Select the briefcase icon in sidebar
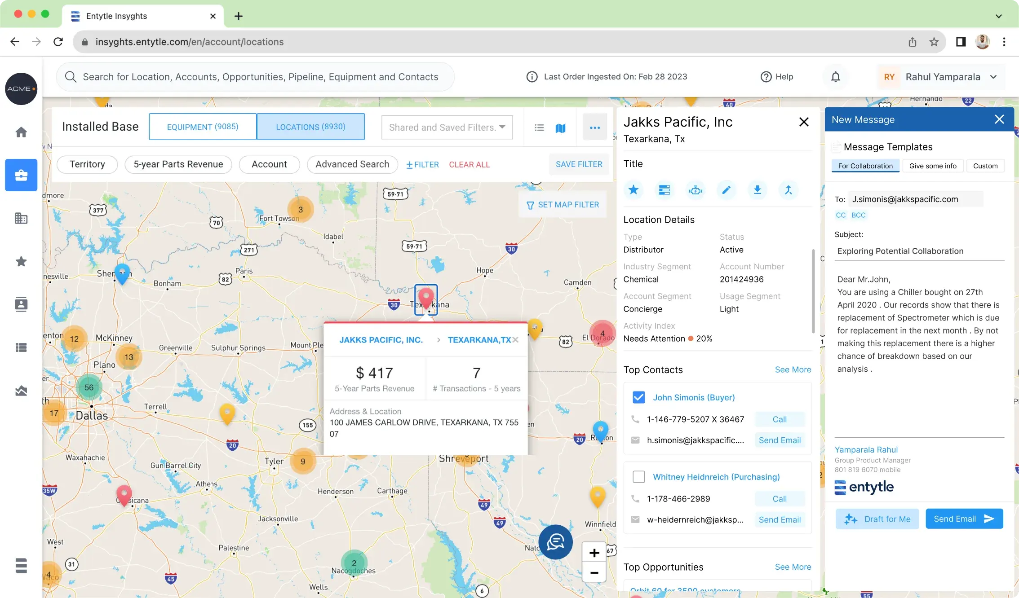This screenshot has height=598, width=1019. point(21,175)
